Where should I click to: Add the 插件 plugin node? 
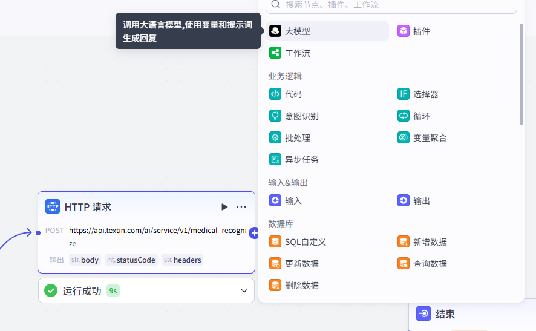(x=413, y=31)
